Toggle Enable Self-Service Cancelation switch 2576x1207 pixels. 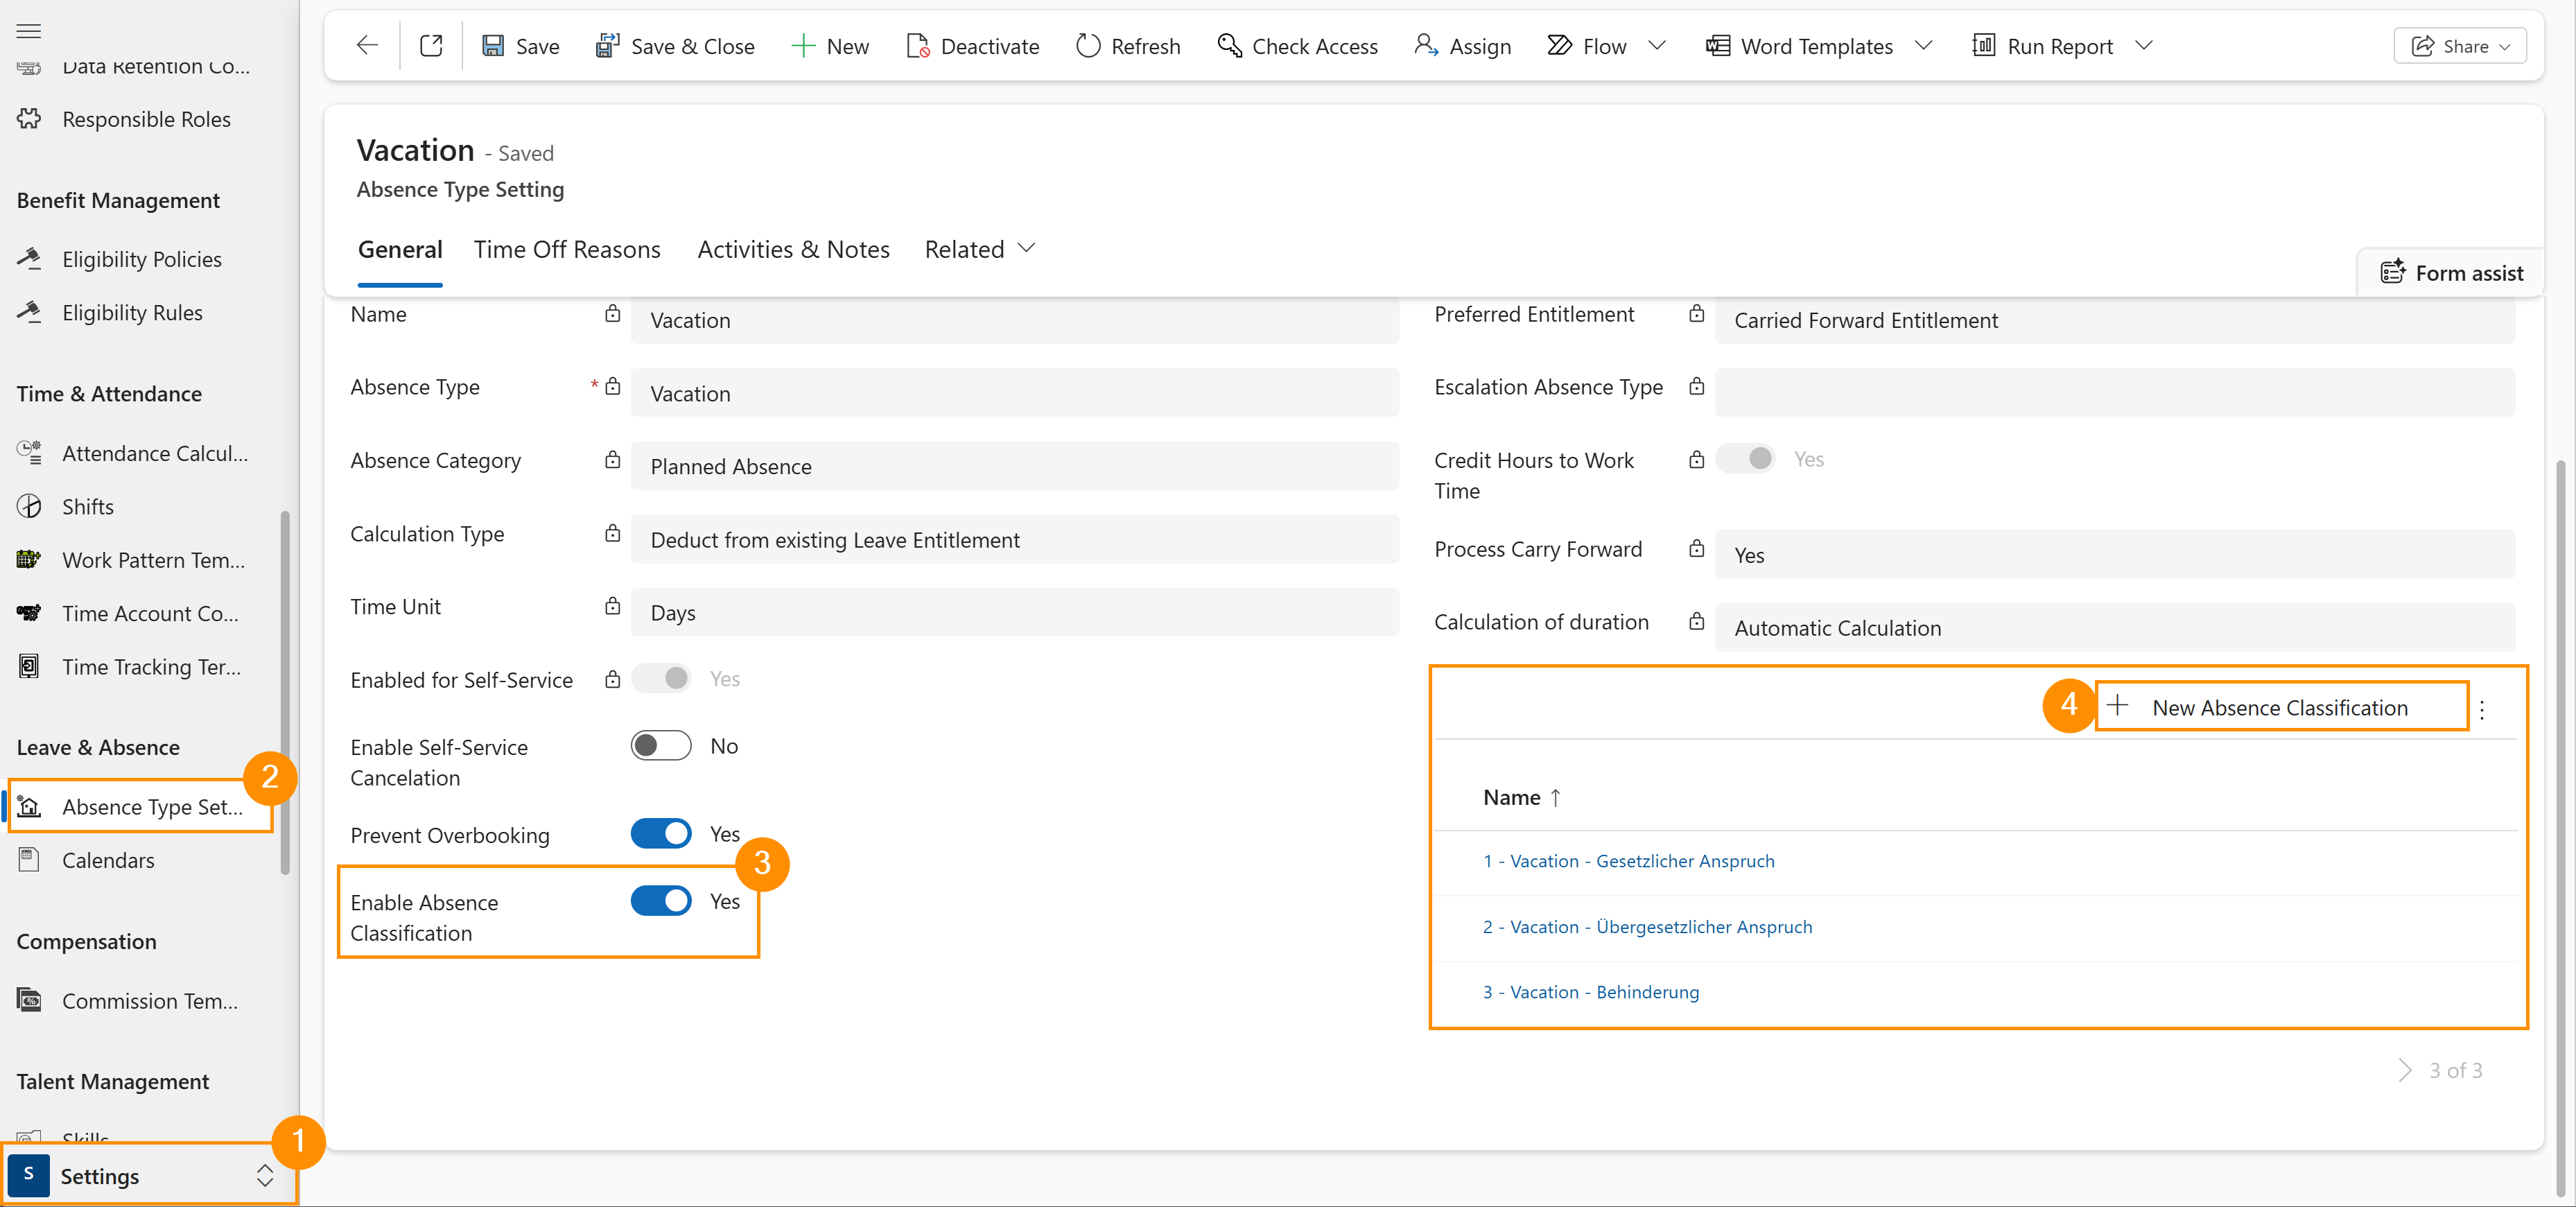[660, 745]
